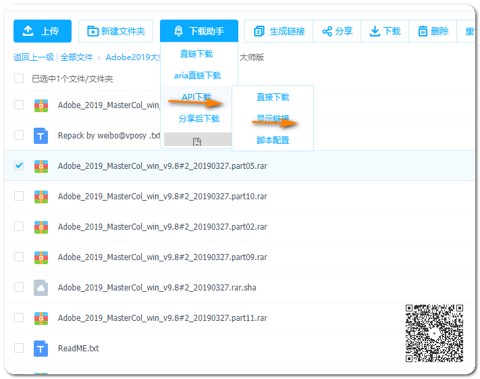Viewport: 480px width, 379px height.
Task: Open Adobe2019 breadcrumb folder link
Action: 133,57
